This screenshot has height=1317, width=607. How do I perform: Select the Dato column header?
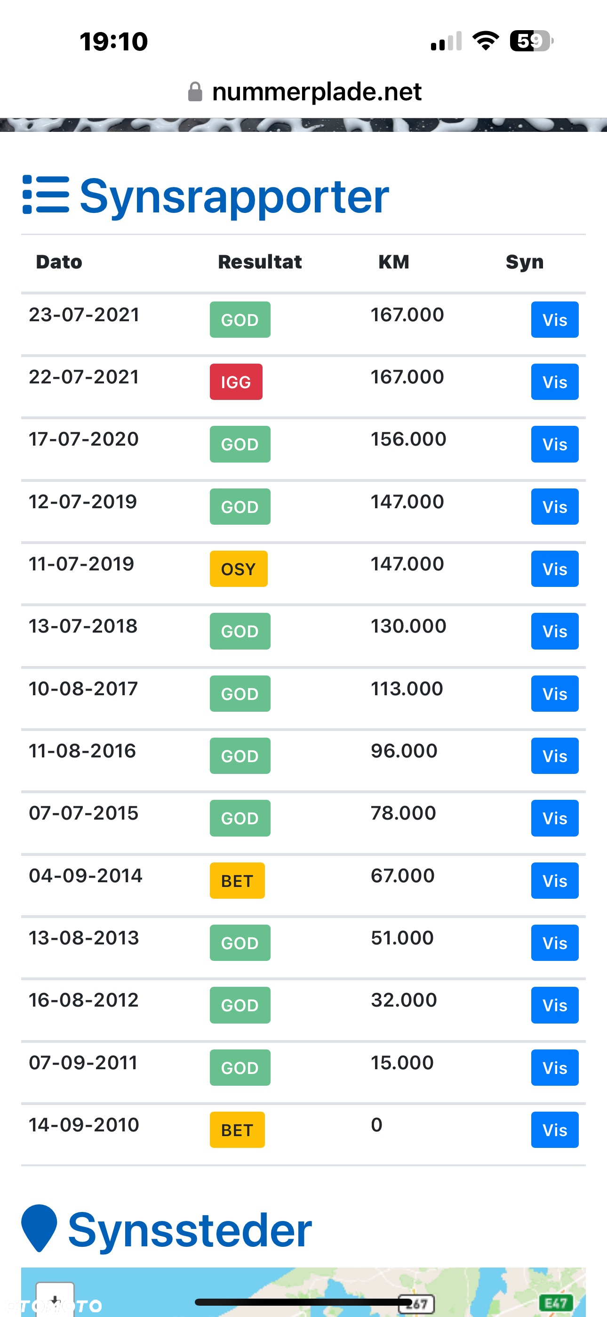click(59, 262)
